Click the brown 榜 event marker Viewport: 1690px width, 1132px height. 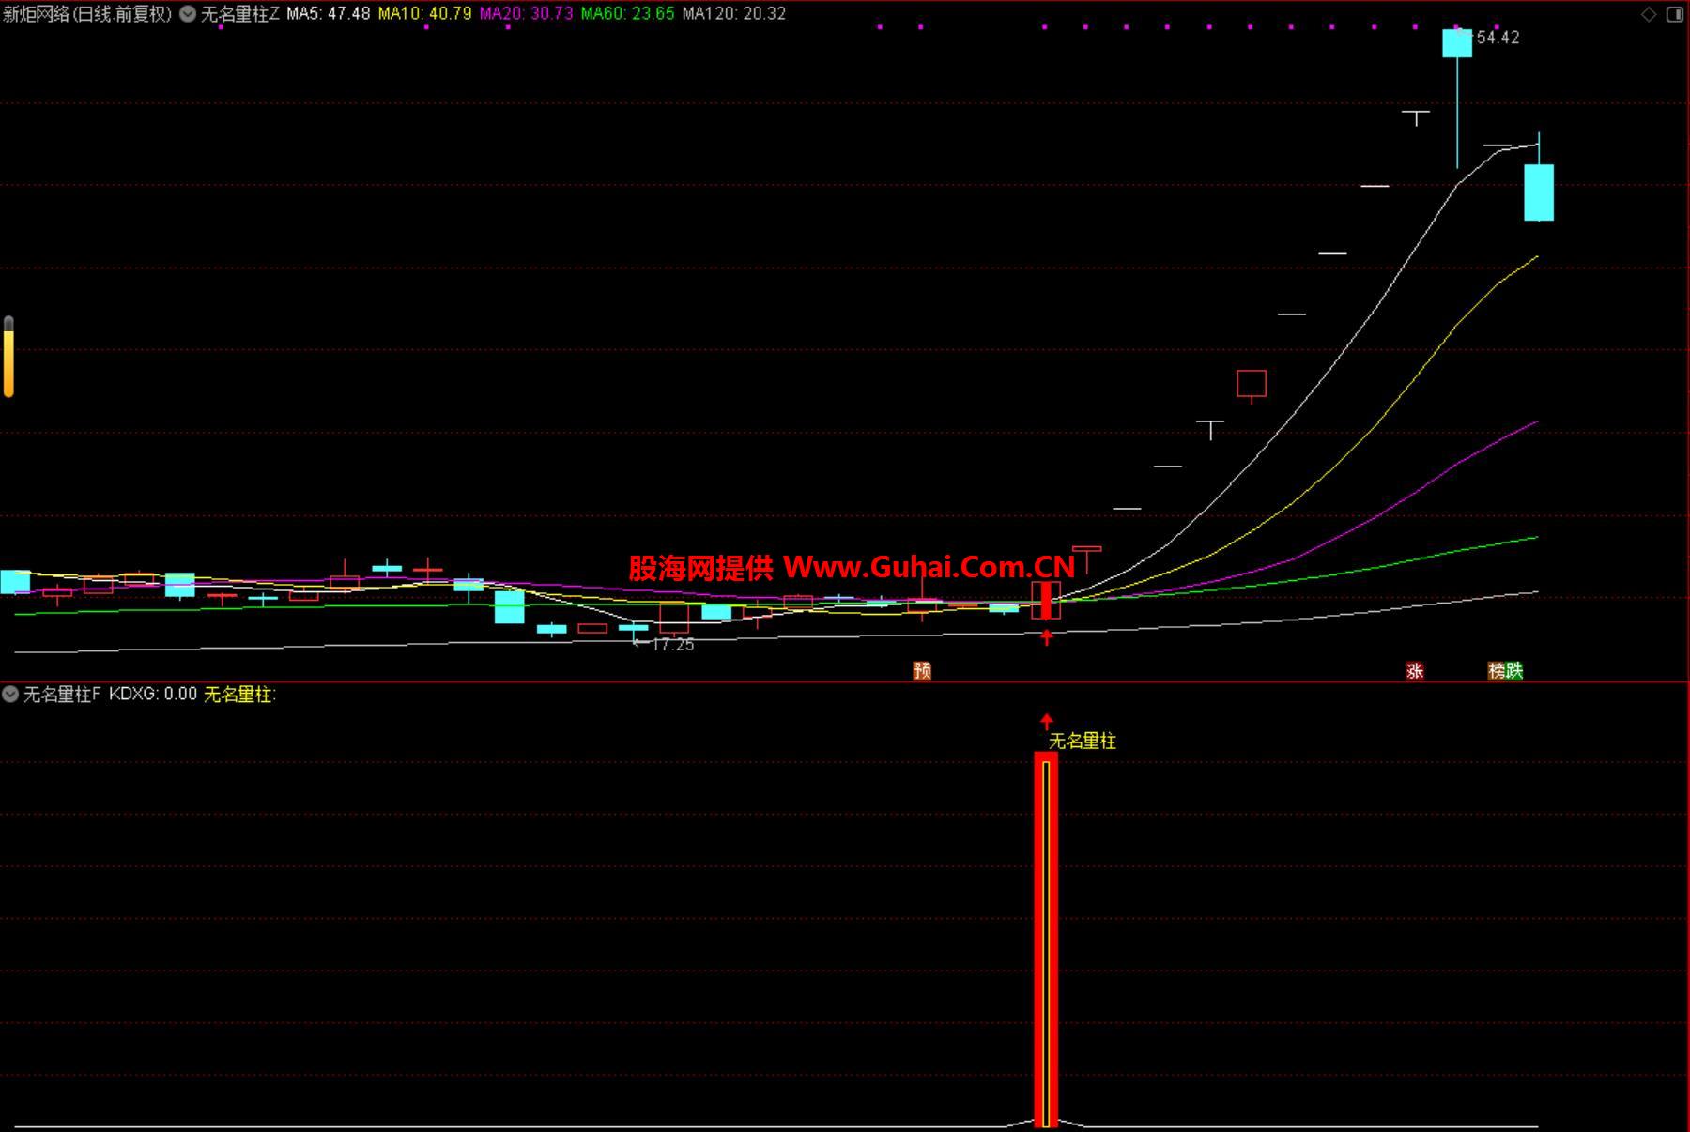[1497, 670]
